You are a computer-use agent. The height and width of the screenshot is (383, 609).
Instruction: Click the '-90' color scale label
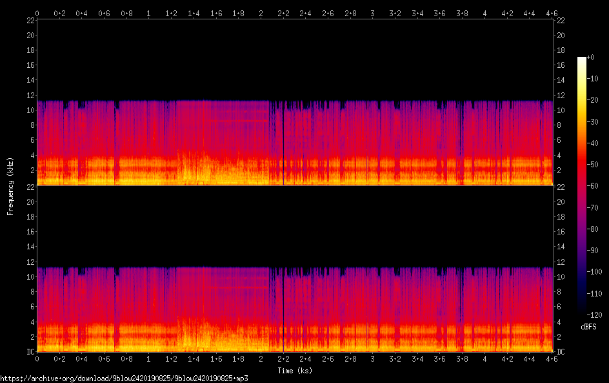pyautogui.click(x=592, y=251)
